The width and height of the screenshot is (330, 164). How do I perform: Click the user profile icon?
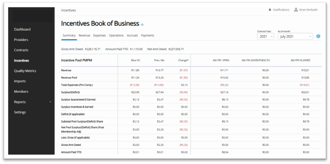pos(296,10)
